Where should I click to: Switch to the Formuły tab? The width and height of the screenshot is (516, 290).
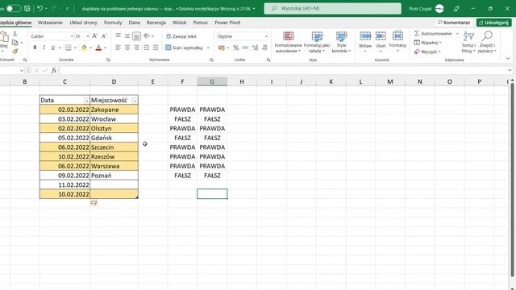pos(113,23)
